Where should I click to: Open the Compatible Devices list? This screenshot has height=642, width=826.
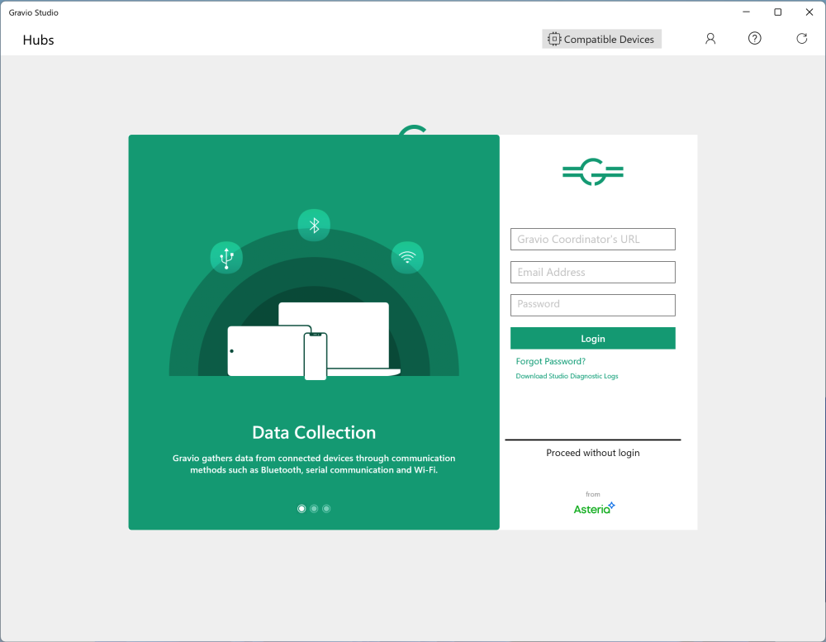[x=601, y=39]
